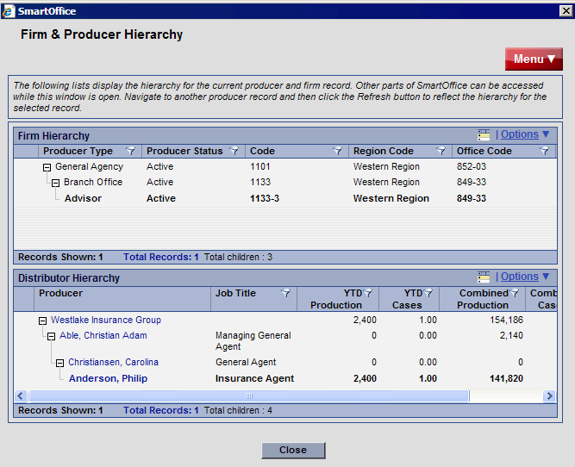Collapse the General Agency tree node

tap(47, 167)
